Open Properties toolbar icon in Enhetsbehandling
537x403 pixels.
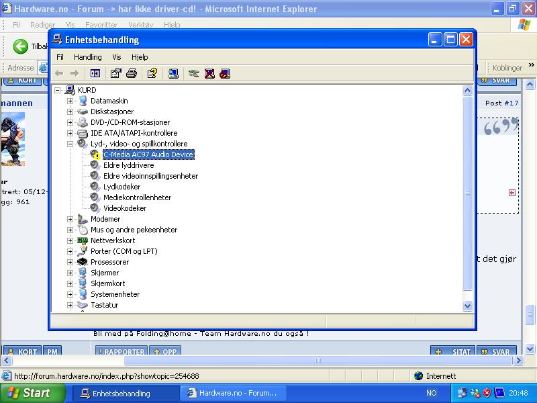[x=115, y=73]
